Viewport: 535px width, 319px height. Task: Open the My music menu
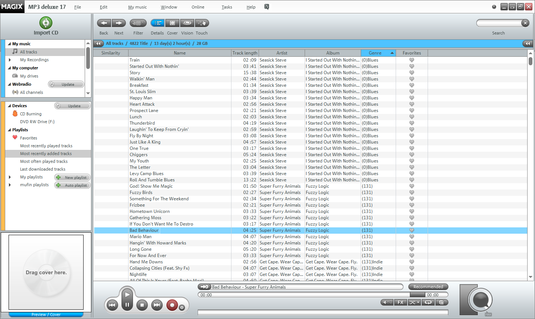click(137, 7)
